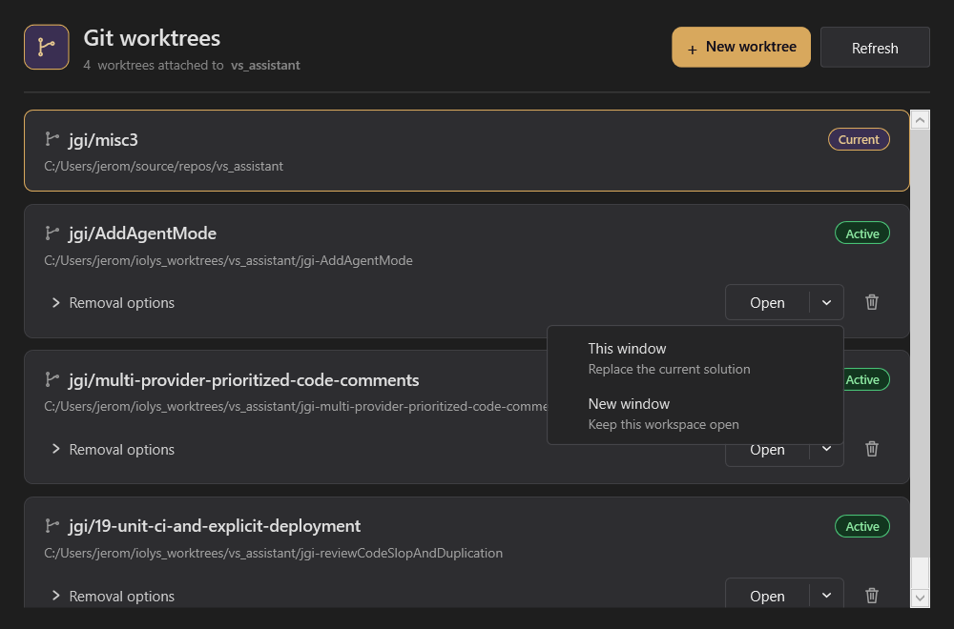Toggle Open dropdown arrow for jgi/AddAgentMode
This screenshot has height=629, width=954.
826,302
